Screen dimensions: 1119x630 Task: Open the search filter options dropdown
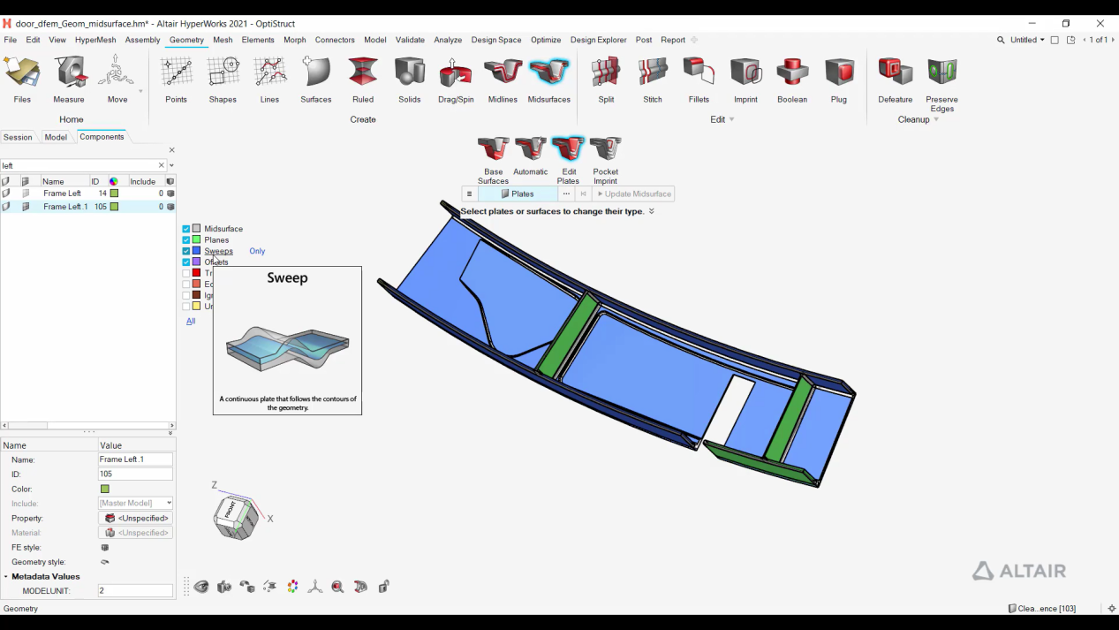[171, 165]
